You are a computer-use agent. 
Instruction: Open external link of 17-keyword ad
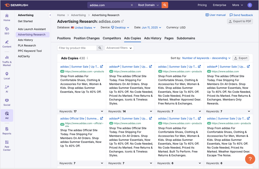[102, 66]
